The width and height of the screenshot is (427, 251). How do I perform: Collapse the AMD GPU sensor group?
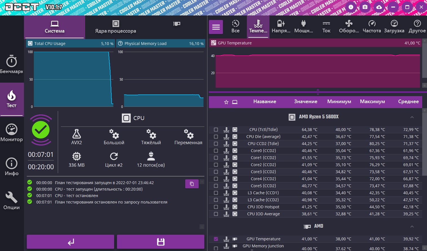click(412, 226)
